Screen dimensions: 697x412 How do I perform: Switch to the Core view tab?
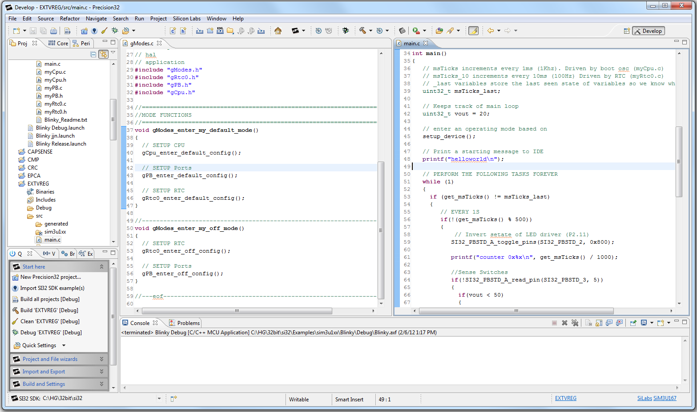pyautogui.click(x=58, y=43)
